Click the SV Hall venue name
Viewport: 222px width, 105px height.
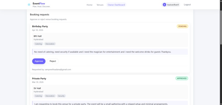[x=37, y=88]
